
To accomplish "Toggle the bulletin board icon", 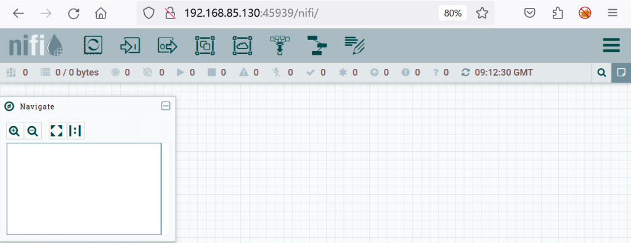I will tap(621, 73).
